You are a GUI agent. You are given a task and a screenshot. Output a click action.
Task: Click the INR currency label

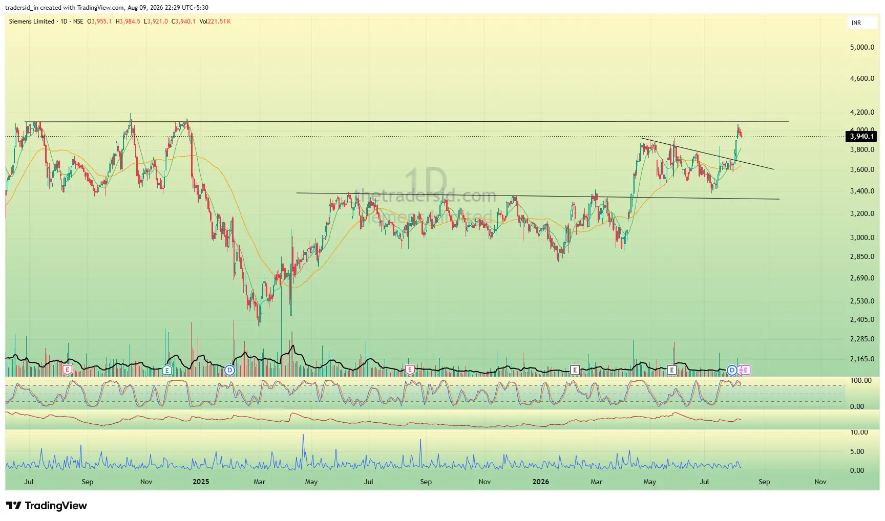click(856, 23)
